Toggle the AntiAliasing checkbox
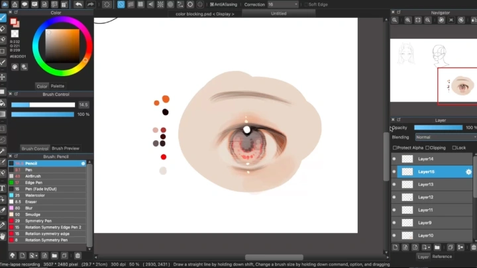 [212, 5]
